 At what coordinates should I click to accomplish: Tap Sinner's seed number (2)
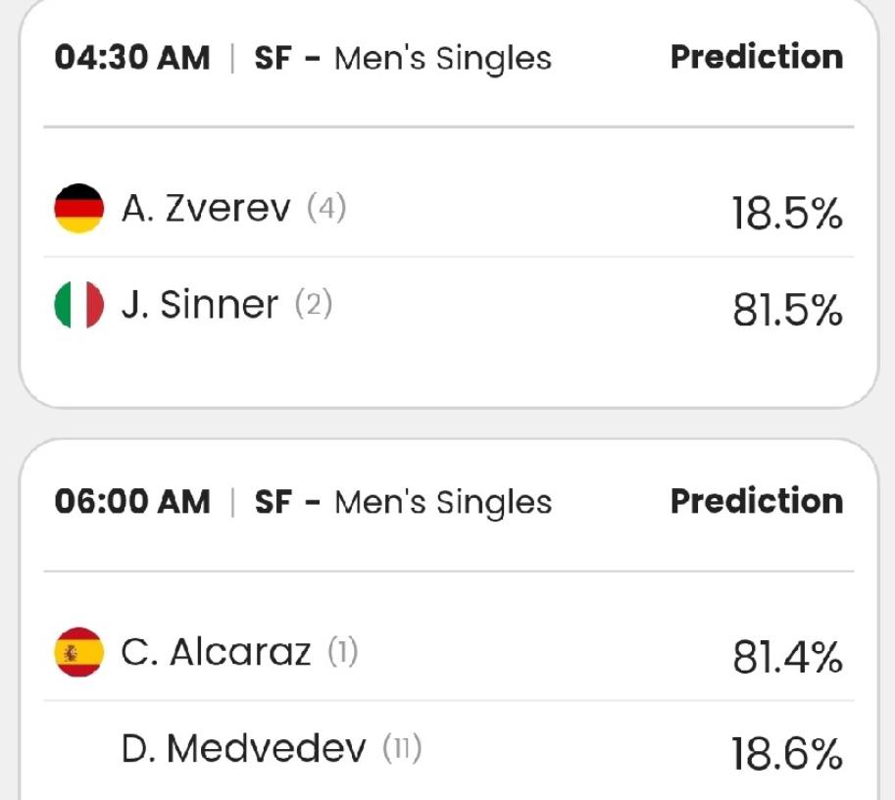[314, 305]
